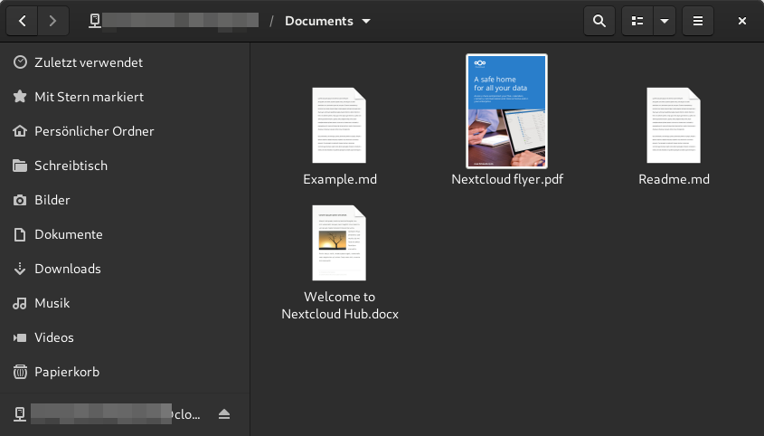
Task: Select the Readme.md file icon
Action: point(674,126)
